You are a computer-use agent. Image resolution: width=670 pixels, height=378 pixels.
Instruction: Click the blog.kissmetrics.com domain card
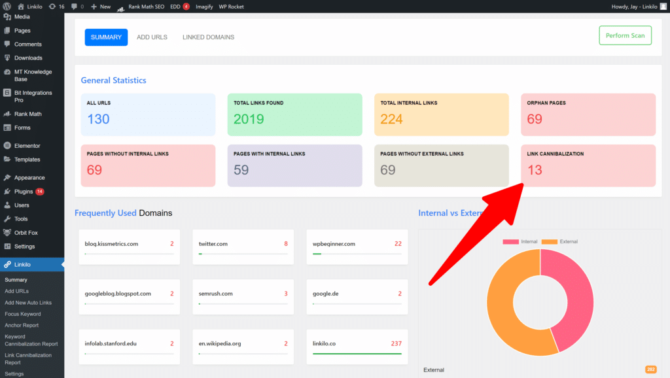pos(129,247)
